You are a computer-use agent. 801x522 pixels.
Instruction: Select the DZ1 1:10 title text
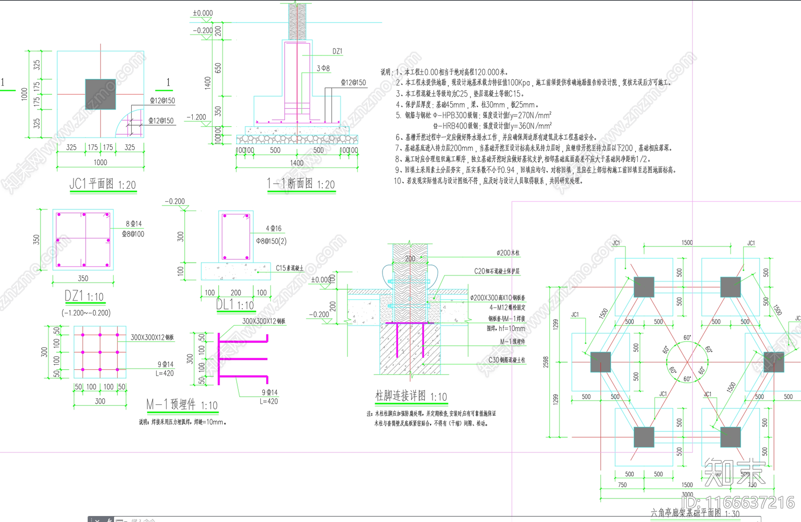(x=84, y=296)
